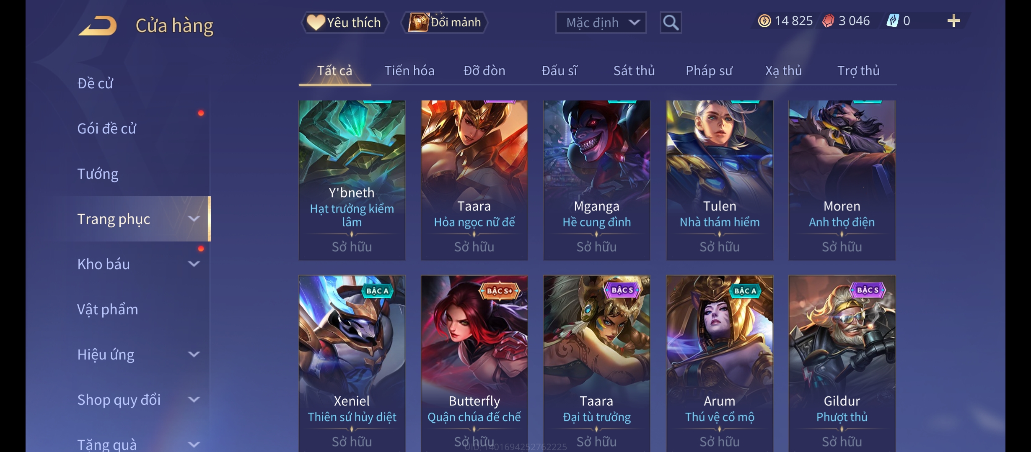Open Yêu thích favorites heart button

pyautogui.click(x=345, y=22)
